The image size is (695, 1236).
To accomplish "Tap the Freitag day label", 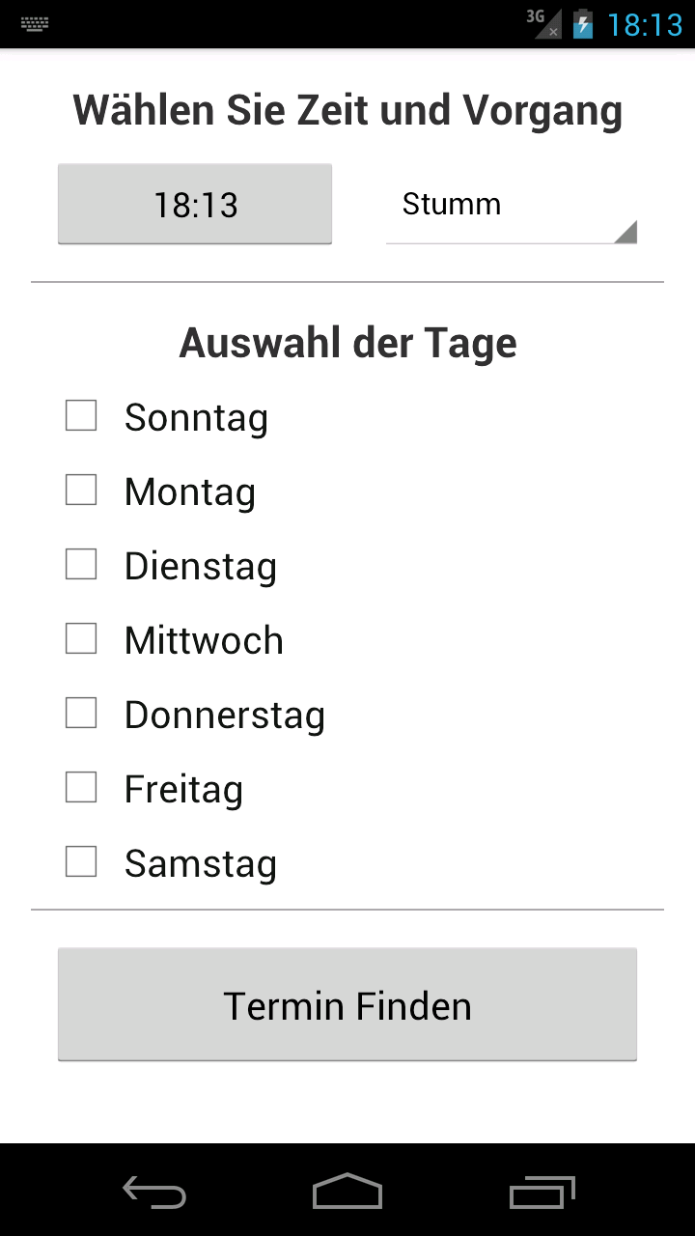I will click(x=183, y=790).
